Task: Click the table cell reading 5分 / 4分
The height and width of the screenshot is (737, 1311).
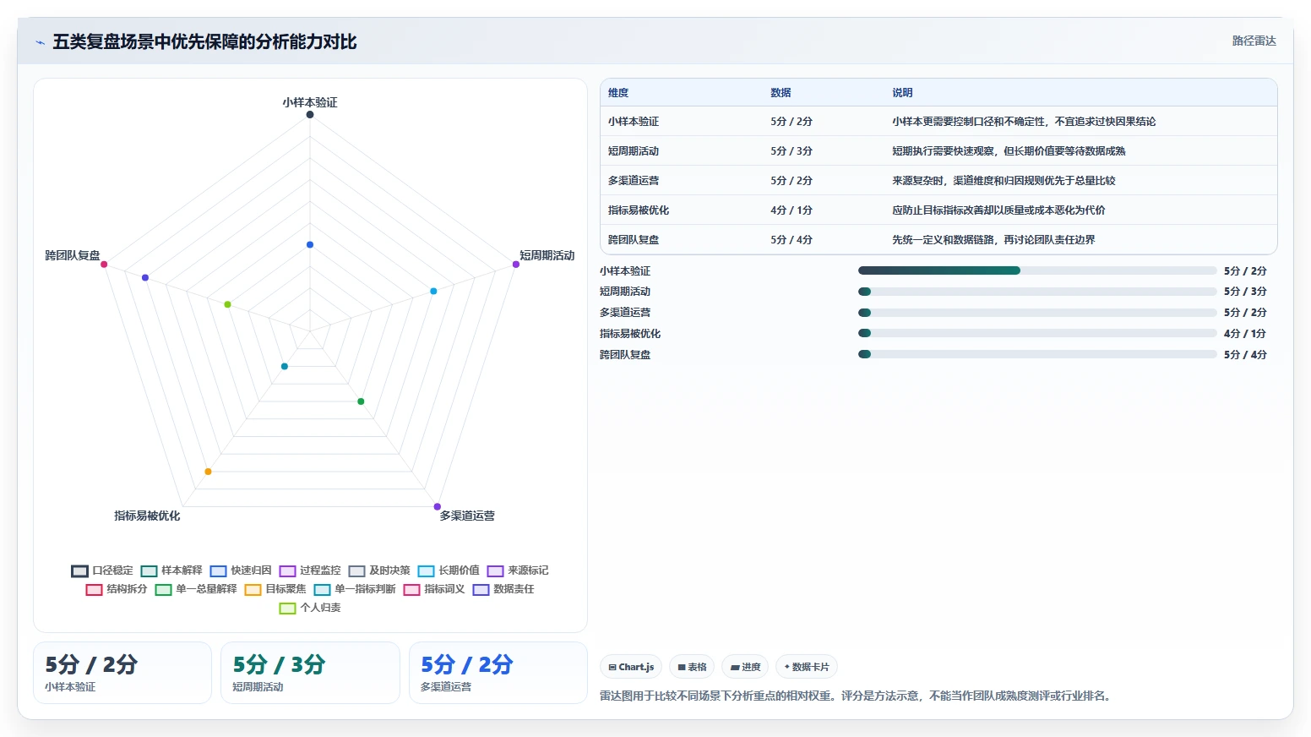Action: [x=791, y=240]
